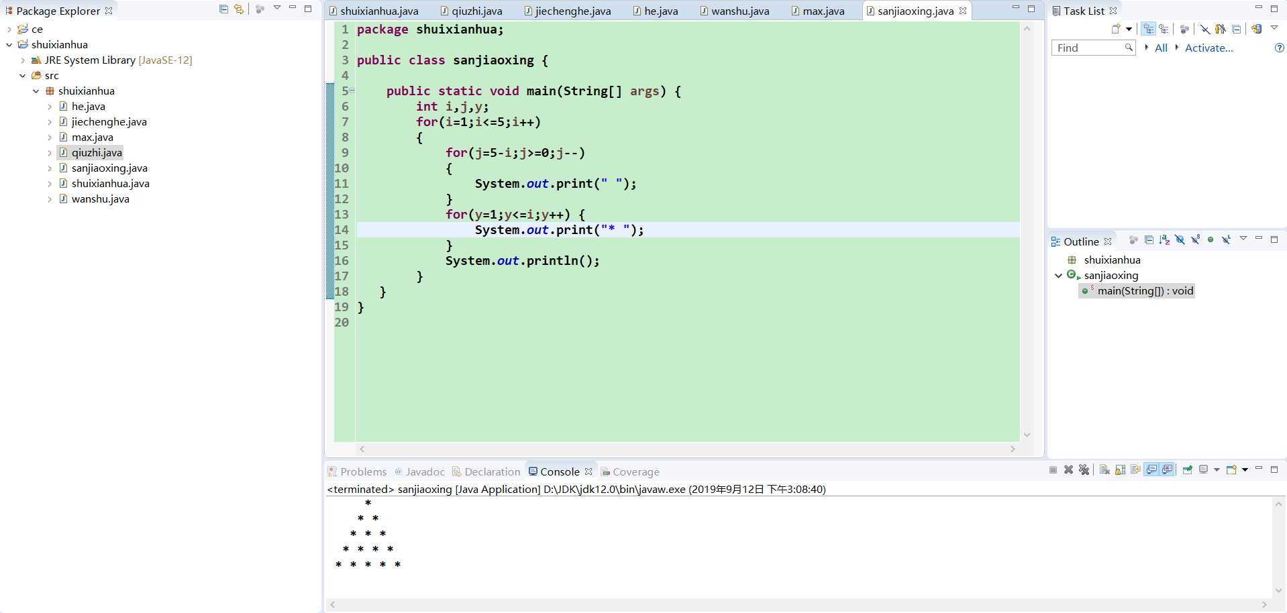Open the Open Console dropdown arrow

[1245, 470]
